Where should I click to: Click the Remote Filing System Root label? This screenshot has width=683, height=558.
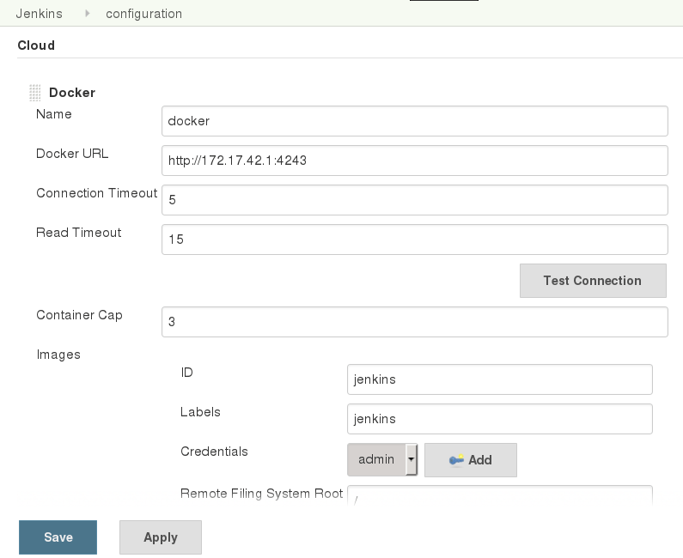pyautogui.click(x=261, y=494)
